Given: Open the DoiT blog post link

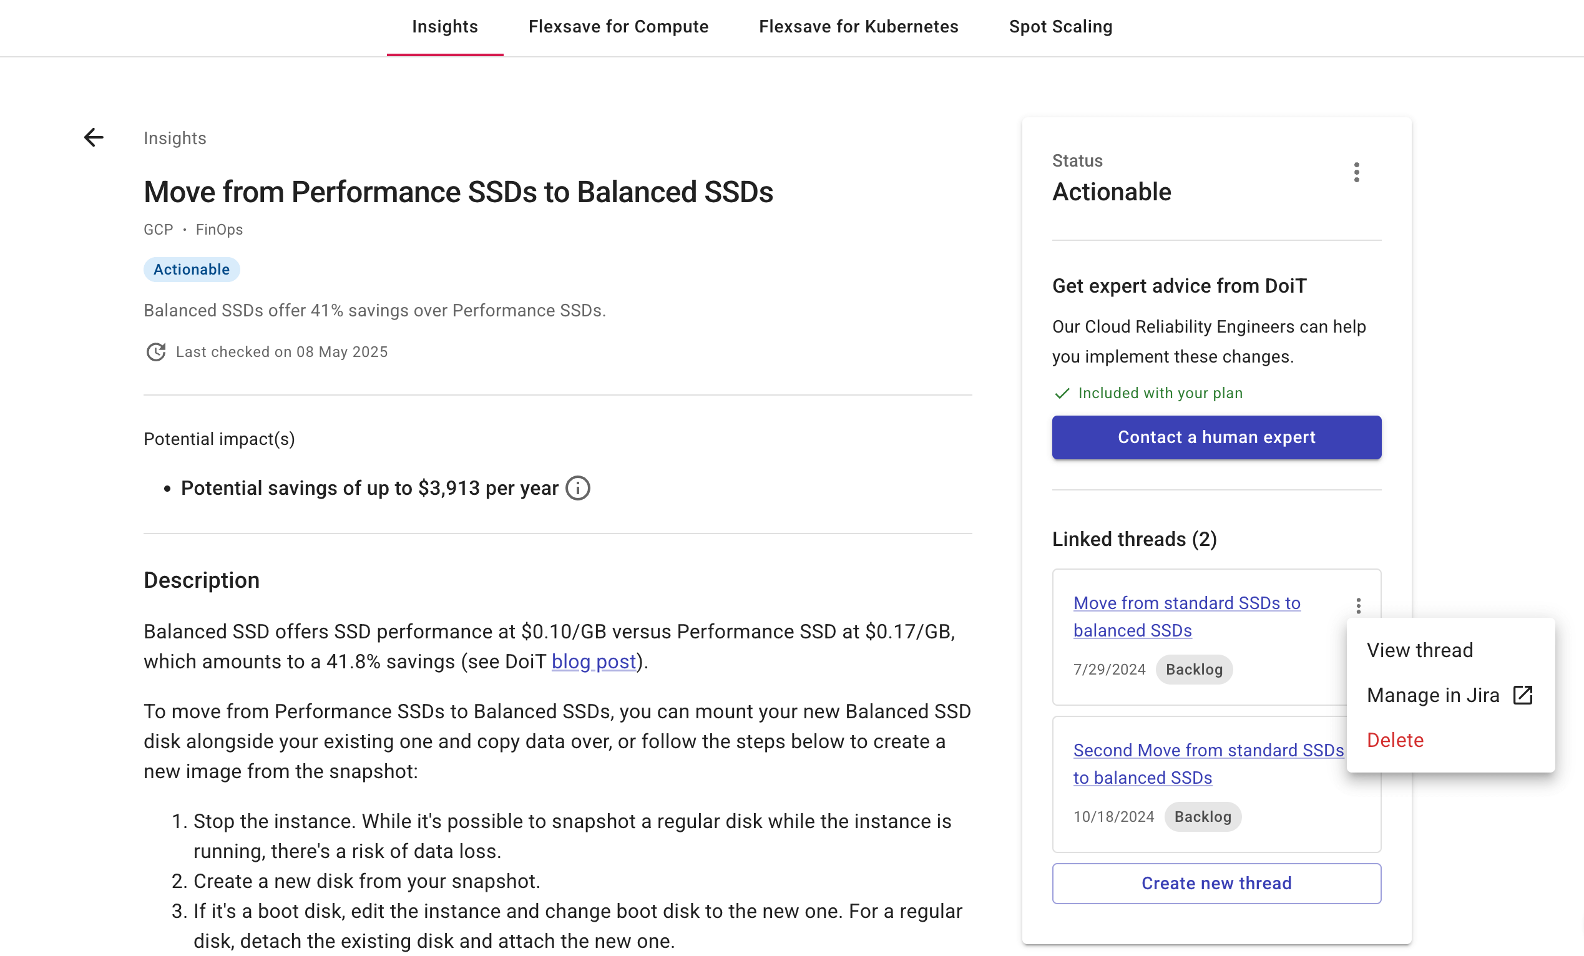Looking at the screenshot, I should point(594,661).
